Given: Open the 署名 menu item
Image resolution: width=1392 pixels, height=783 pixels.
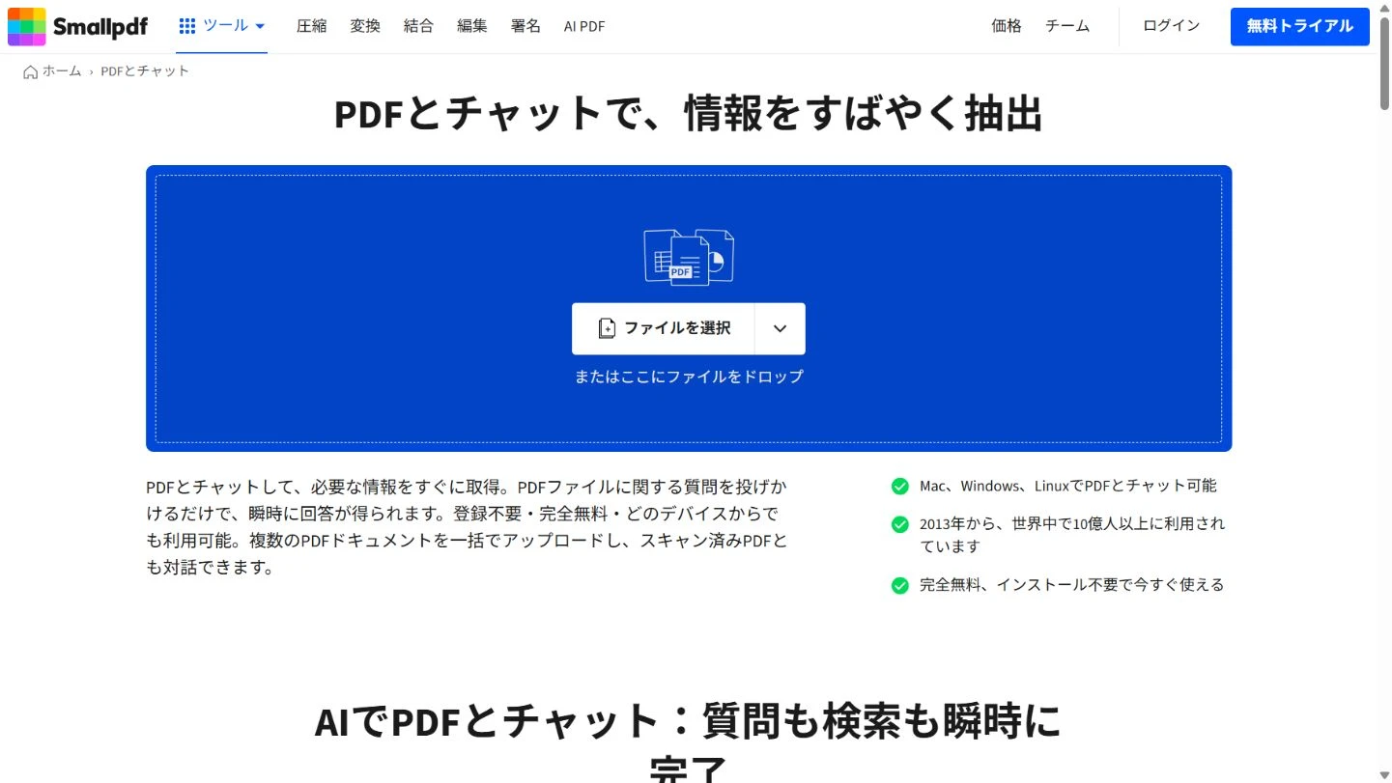Looking at the screenshot, I should pyautogui.click(x=526, y=26).
